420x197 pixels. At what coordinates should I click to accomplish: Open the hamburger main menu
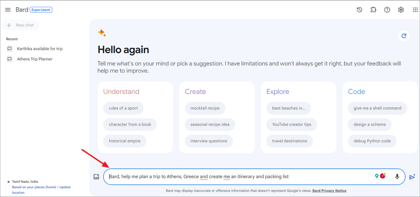click(8, 10)
